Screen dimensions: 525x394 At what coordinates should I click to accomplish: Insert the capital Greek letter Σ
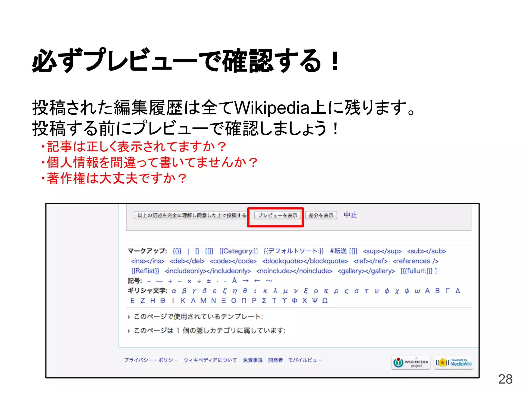(264, 301)
